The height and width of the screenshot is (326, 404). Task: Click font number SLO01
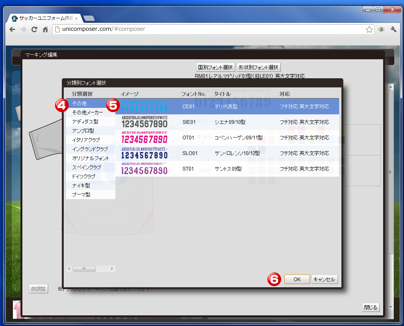point(190,154)
